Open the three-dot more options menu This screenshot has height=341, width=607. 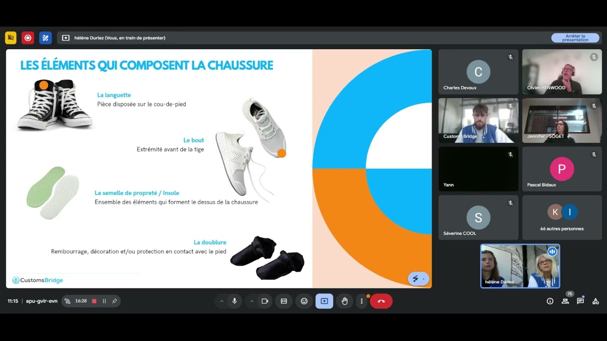(362, 301)
